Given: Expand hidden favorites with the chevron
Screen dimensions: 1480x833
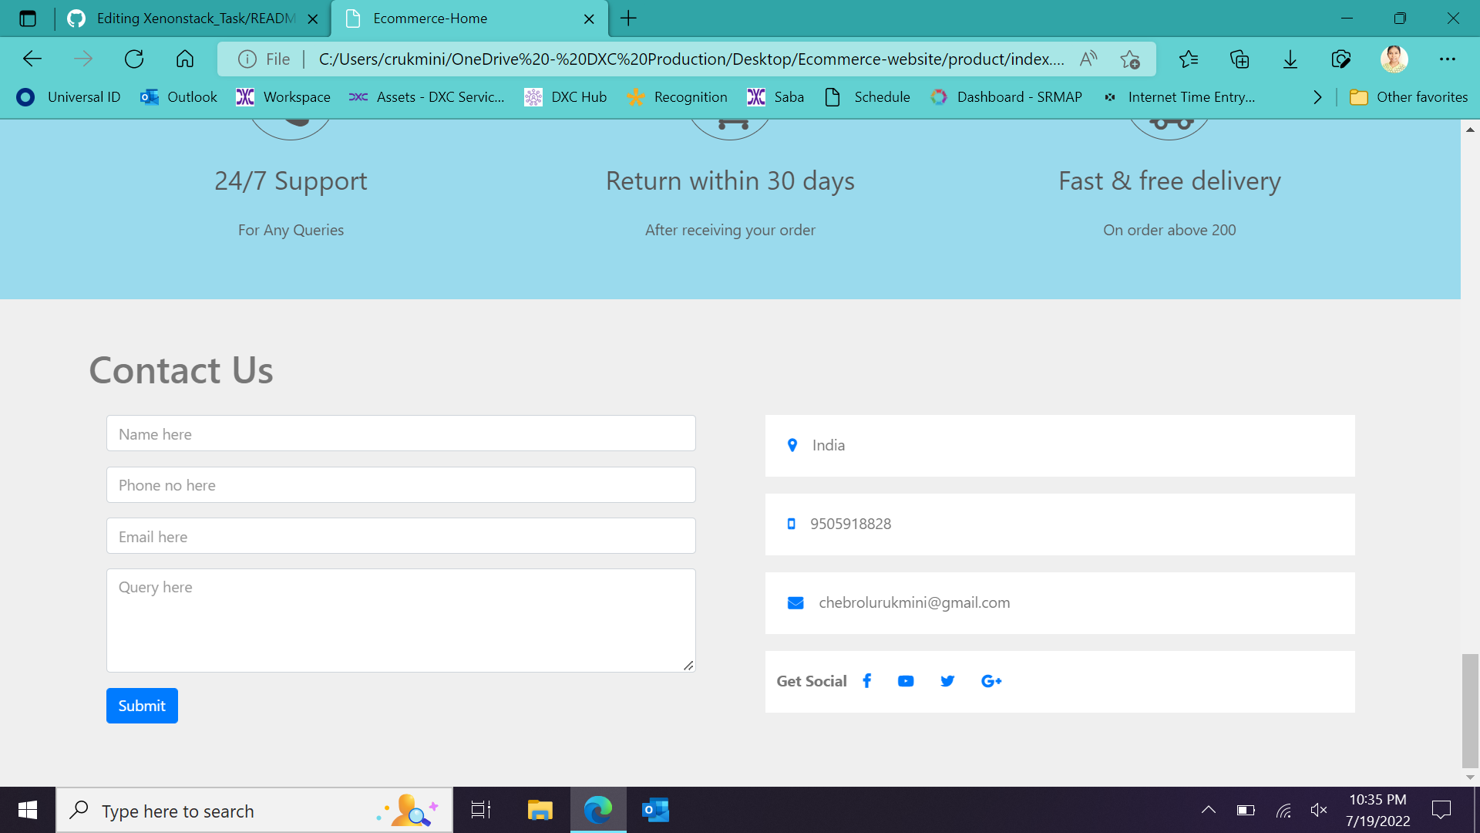Looking at the screenshot, I should pyautogui.click(x=1317, y=97).
